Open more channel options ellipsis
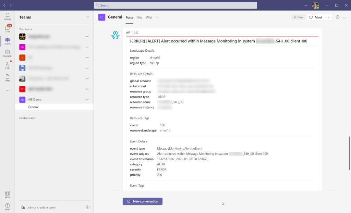 point(345,17)
